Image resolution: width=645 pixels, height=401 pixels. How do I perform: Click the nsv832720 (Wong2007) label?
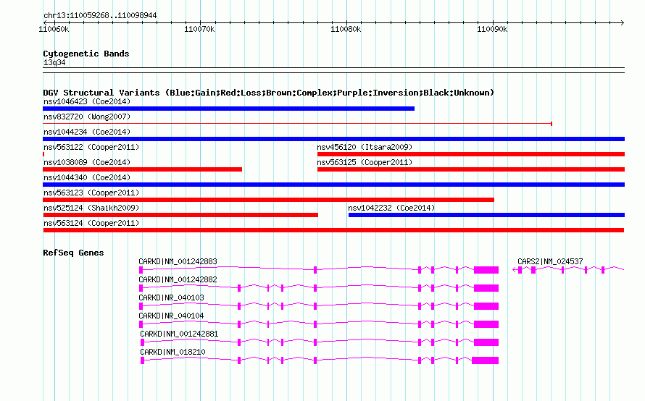[x=87, y=117]
